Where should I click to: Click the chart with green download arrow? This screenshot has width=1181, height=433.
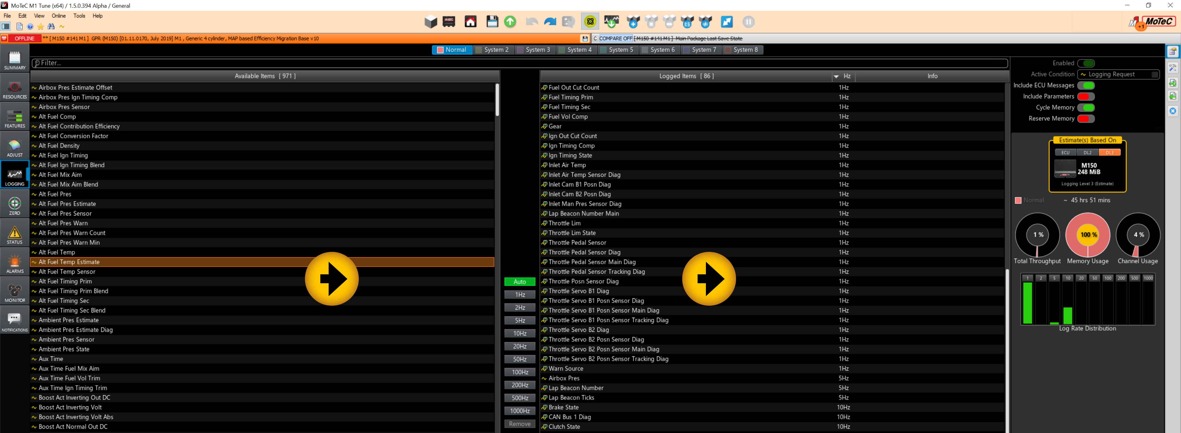(x=611, y=22)
